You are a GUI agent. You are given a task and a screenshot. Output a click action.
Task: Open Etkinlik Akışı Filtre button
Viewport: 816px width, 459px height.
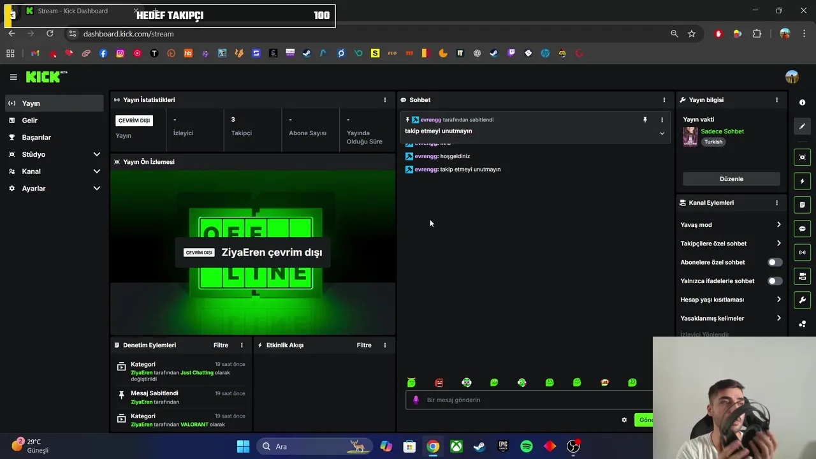coord(364,346)
